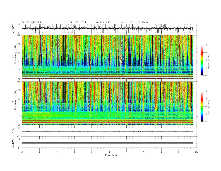Click the time axis tick label "7"
This screenshot has width=221, height=171.
click(144, 152)
